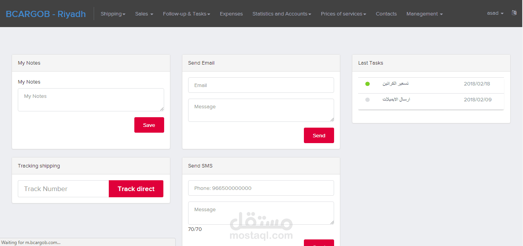The height and width of the screenshot is (246, 523).
Task: Grab the My Notes textarea resize handle
Action: coord(161,109)
